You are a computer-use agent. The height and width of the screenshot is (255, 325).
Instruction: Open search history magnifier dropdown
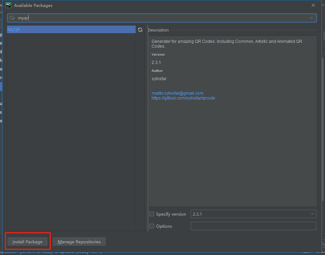(x=12, y=18)
